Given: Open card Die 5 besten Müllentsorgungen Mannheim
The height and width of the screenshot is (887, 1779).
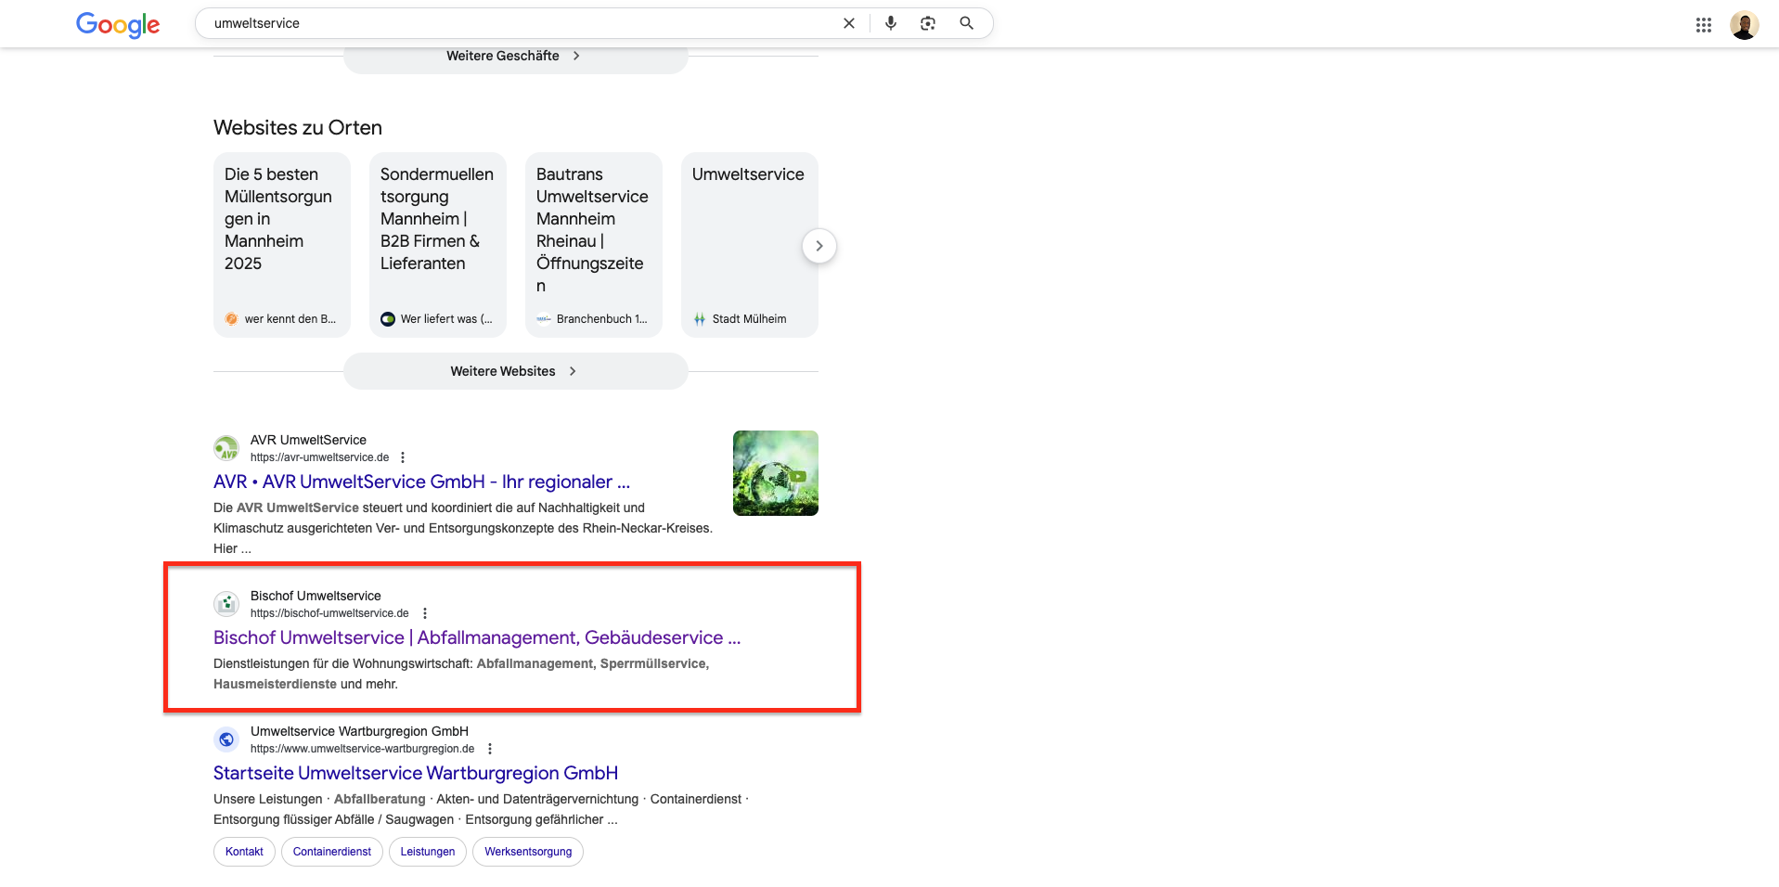Looking at the screenshot, I should (x=282, y=245).
